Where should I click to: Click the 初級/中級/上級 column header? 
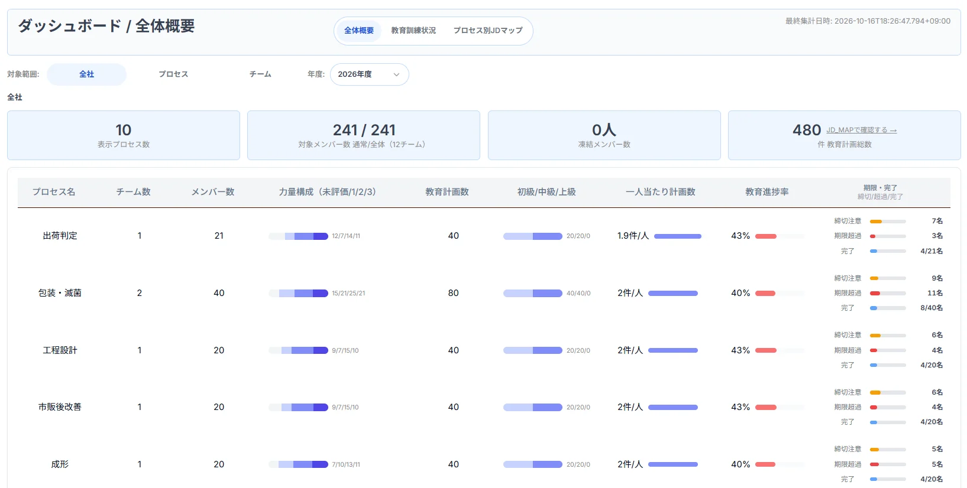click(x=546, y=192)
